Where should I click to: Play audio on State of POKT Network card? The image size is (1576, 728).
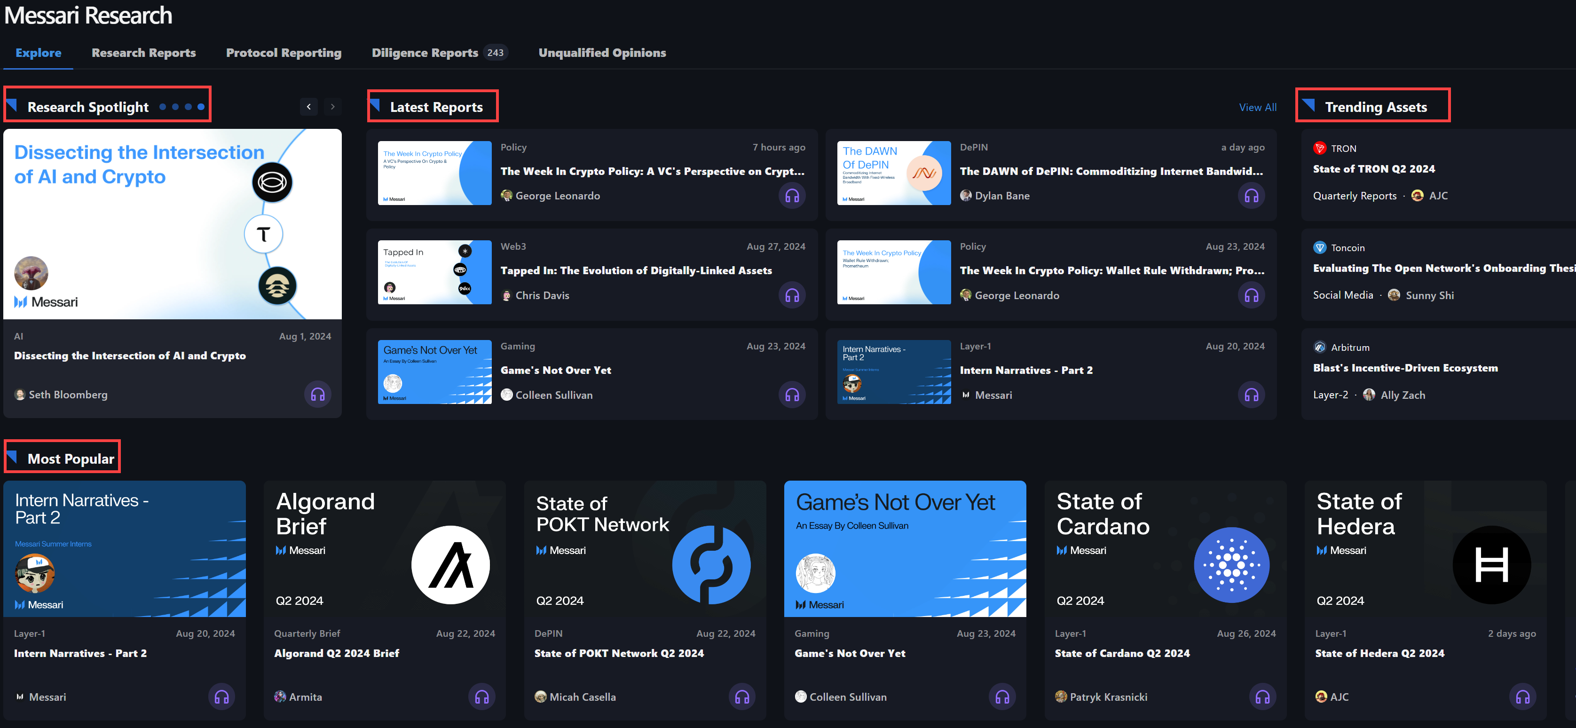[x=742, y=697]
